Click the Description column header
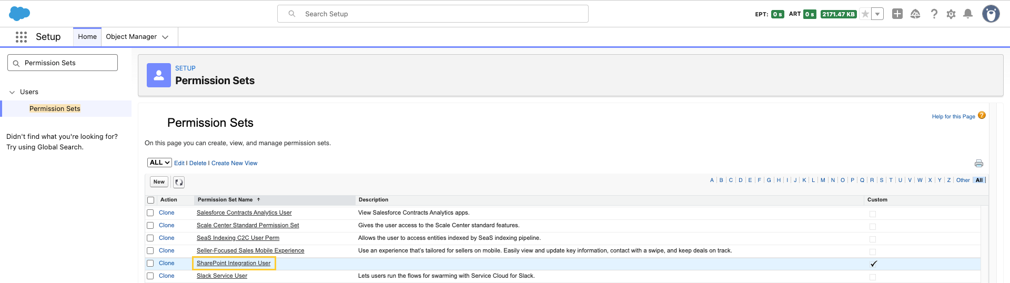 coord(373,200)
